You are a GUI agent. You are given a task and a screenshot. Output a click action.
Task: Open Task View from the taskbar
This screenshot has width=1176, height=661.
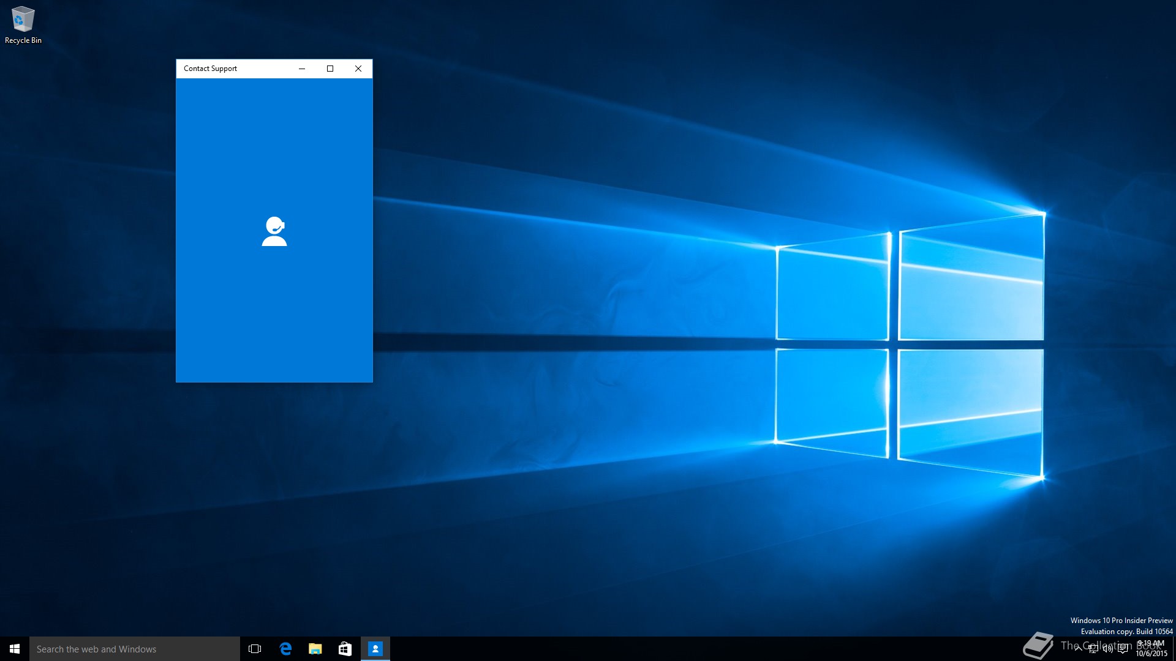pyautogui.click(x=255, y=649)
